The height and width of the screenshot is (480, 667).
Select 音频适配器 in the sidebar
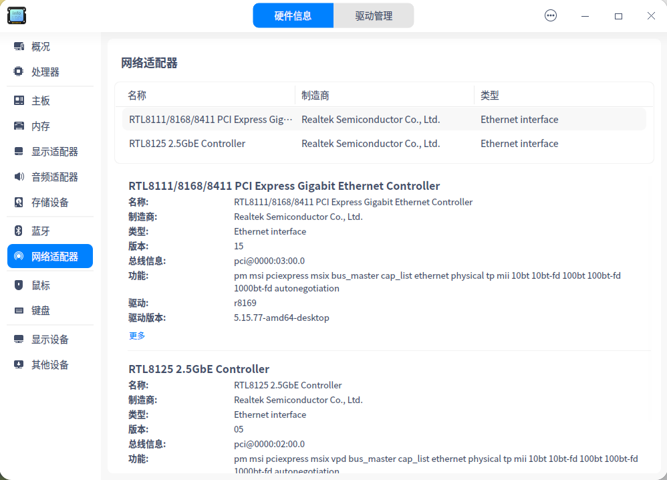coord(50,176)
